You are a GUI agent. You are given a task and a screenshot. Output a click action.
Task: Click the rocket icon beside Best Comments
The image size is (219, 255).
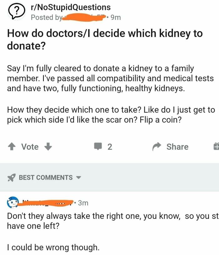click(11, 177)
